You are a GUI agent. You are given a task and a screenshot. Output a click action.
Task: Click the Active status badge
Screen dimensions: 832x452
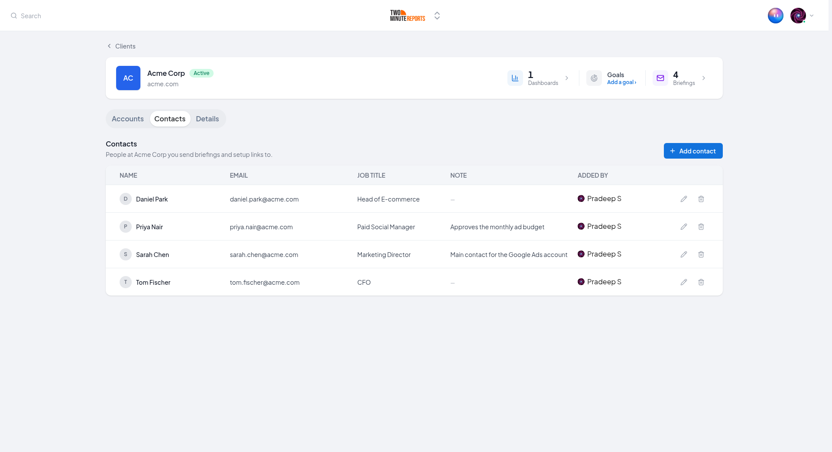click(x=201, y=73)
